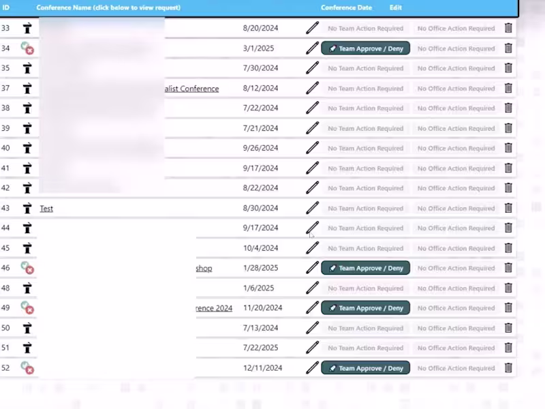Open the link ending 'shop' in row 46
The image size is (545, 409).
coord(204,268)
